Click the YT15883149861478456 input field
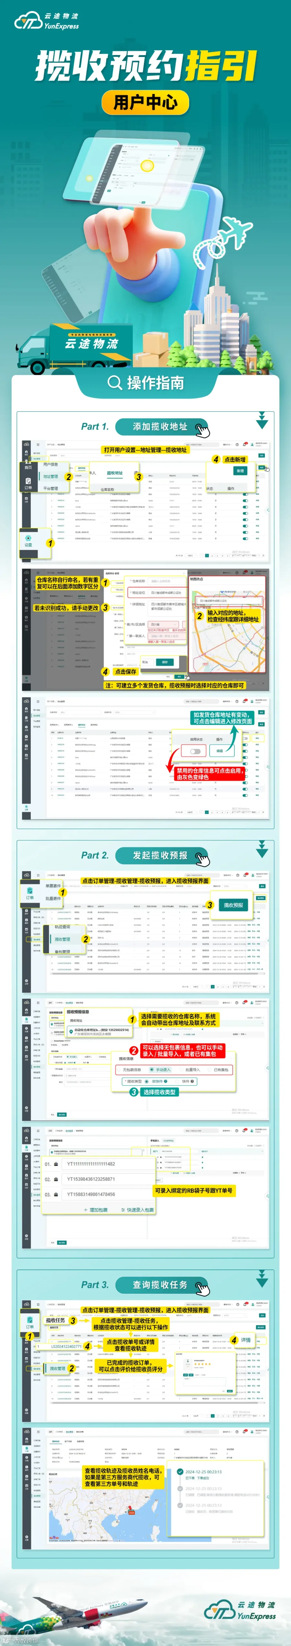The image size is (291, 1646). coord(108,1194)
